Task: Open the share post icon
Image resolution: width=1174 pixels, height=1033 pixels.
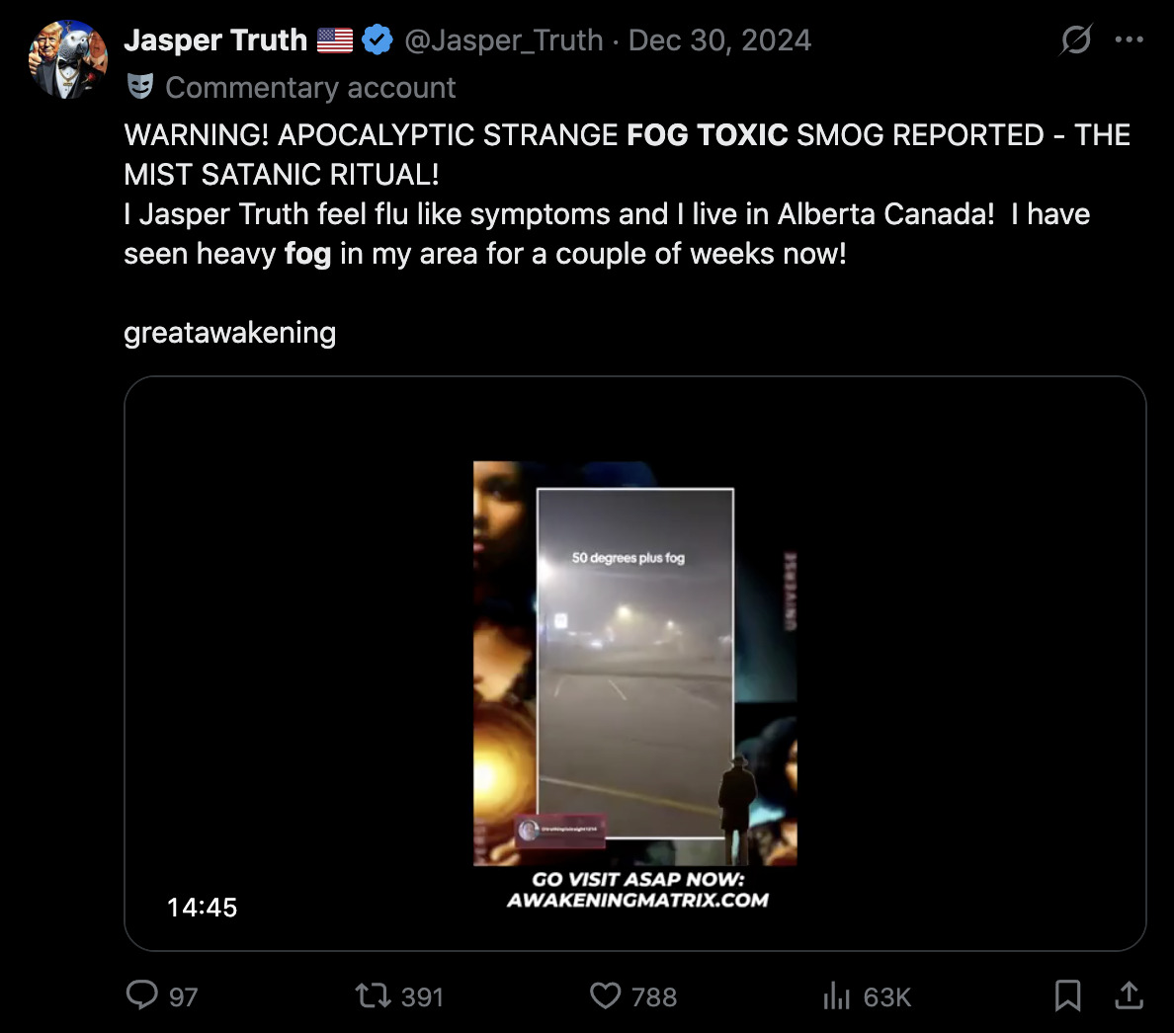Action: 1130,995
